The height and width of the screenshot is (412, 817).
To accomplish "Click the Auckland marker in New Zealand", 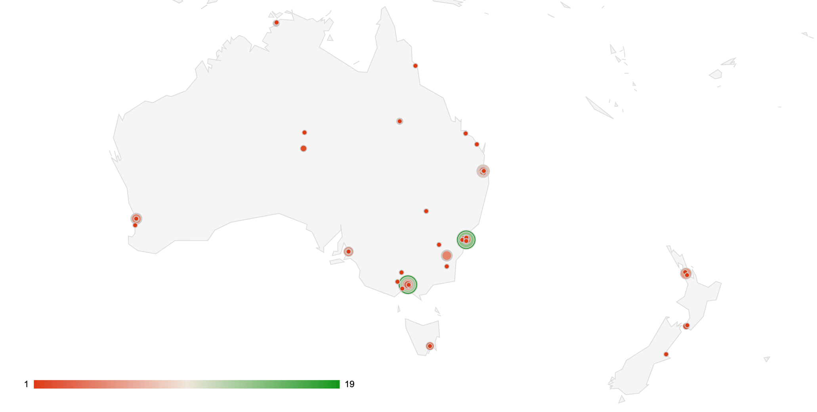I will (686, 273).
